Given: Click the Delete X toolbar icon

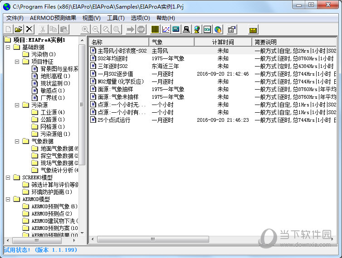Looking at the screenshot, I should point(29,29).
